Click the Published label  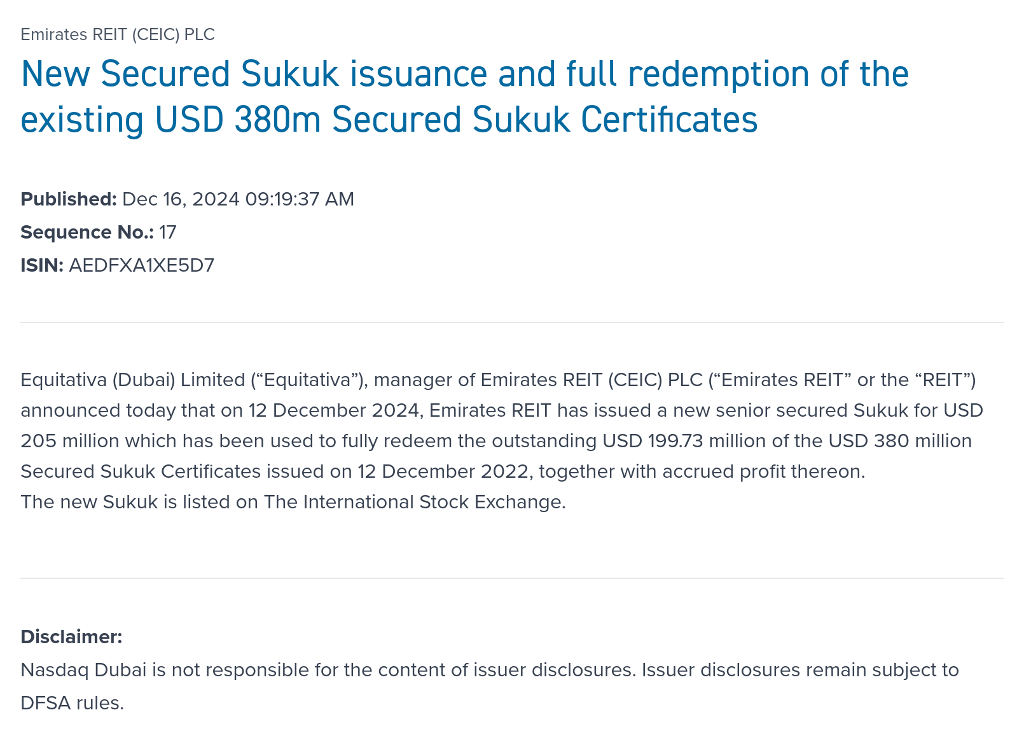[x=69, y=199]
